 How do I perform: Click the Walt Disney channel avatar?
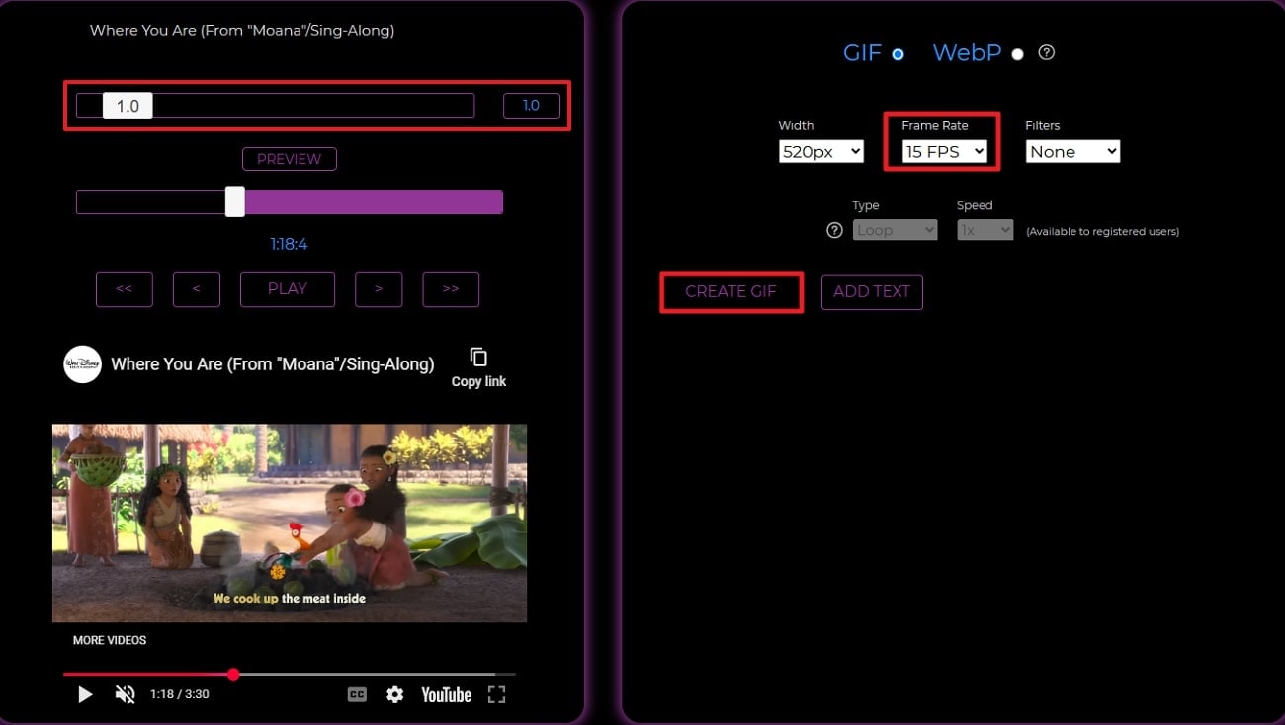pos(82,364)
